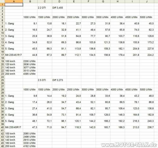Select the 'Mit 235/45 R17' cell

point(14,55)
